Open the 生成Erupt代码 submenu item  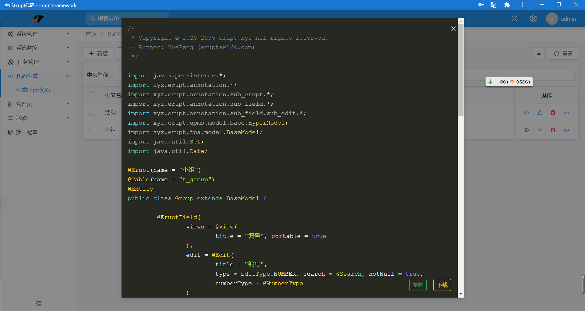(33, 90)
